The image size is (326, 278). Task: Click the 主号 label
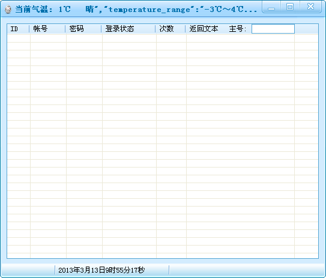tap(237, 29)
